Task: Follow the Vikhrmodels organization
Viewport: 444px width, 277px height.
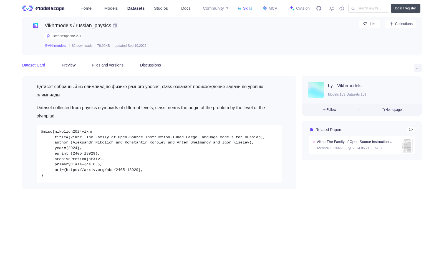Action: [x=329, y=110]
